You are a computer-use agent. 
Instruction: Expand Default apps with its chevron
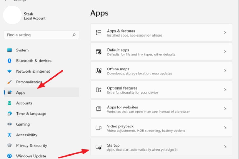(x=225, y=52)
